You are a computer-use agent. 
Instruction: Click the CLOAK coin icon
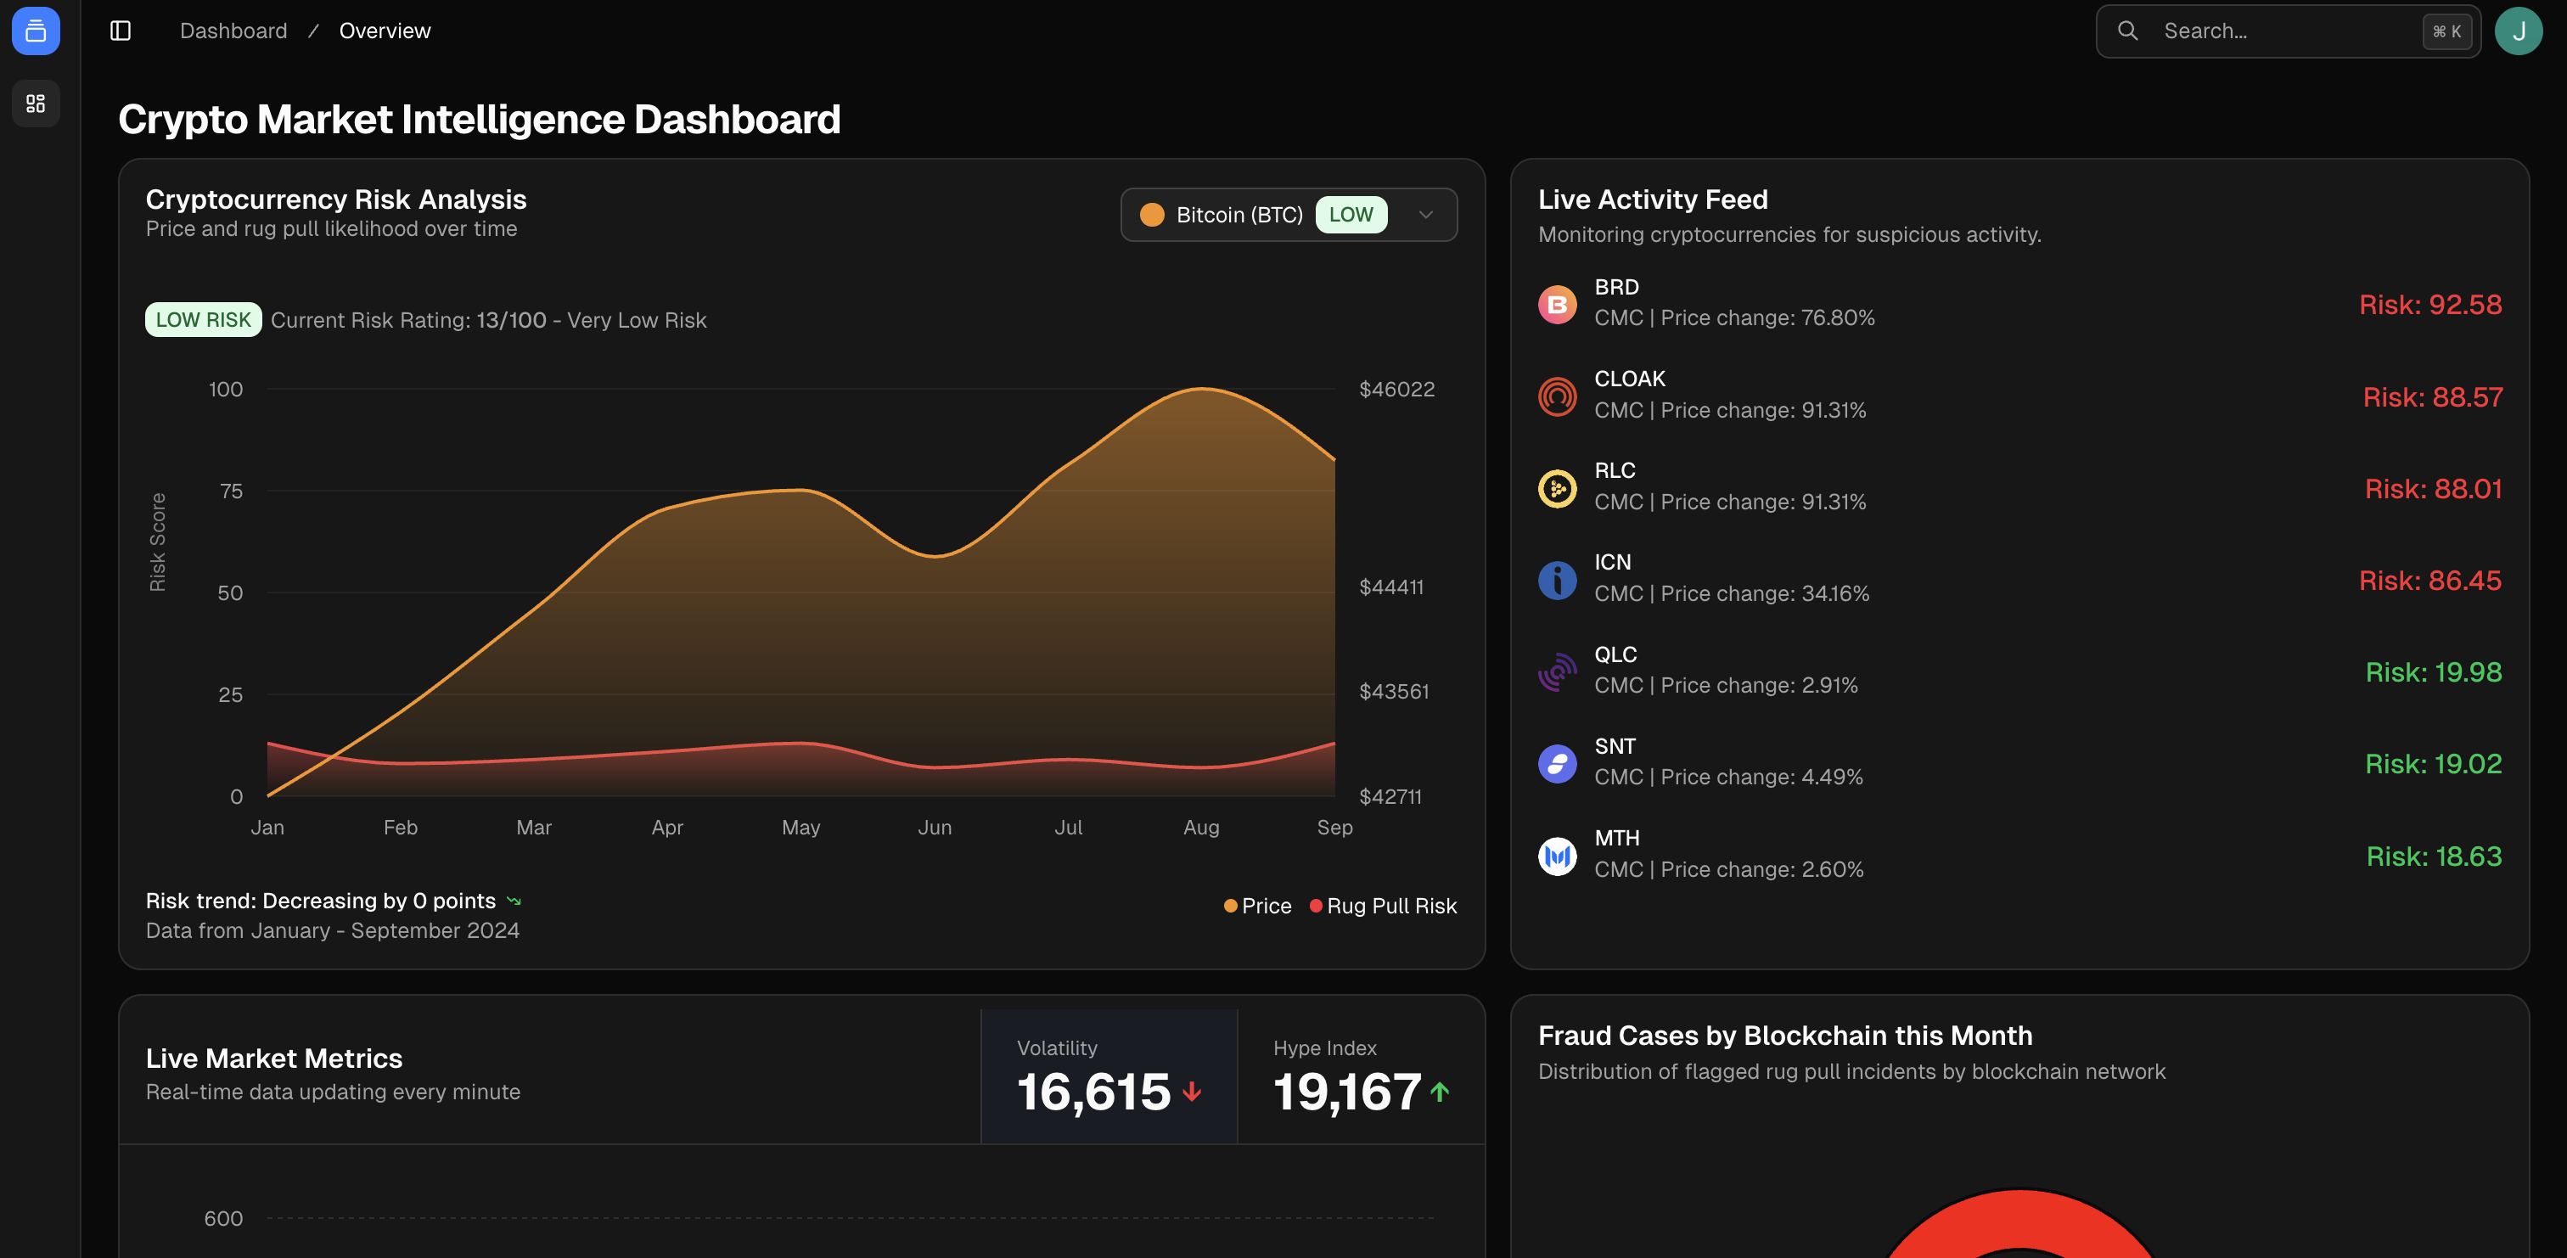pyautogui.click(x=1557, y=396)
